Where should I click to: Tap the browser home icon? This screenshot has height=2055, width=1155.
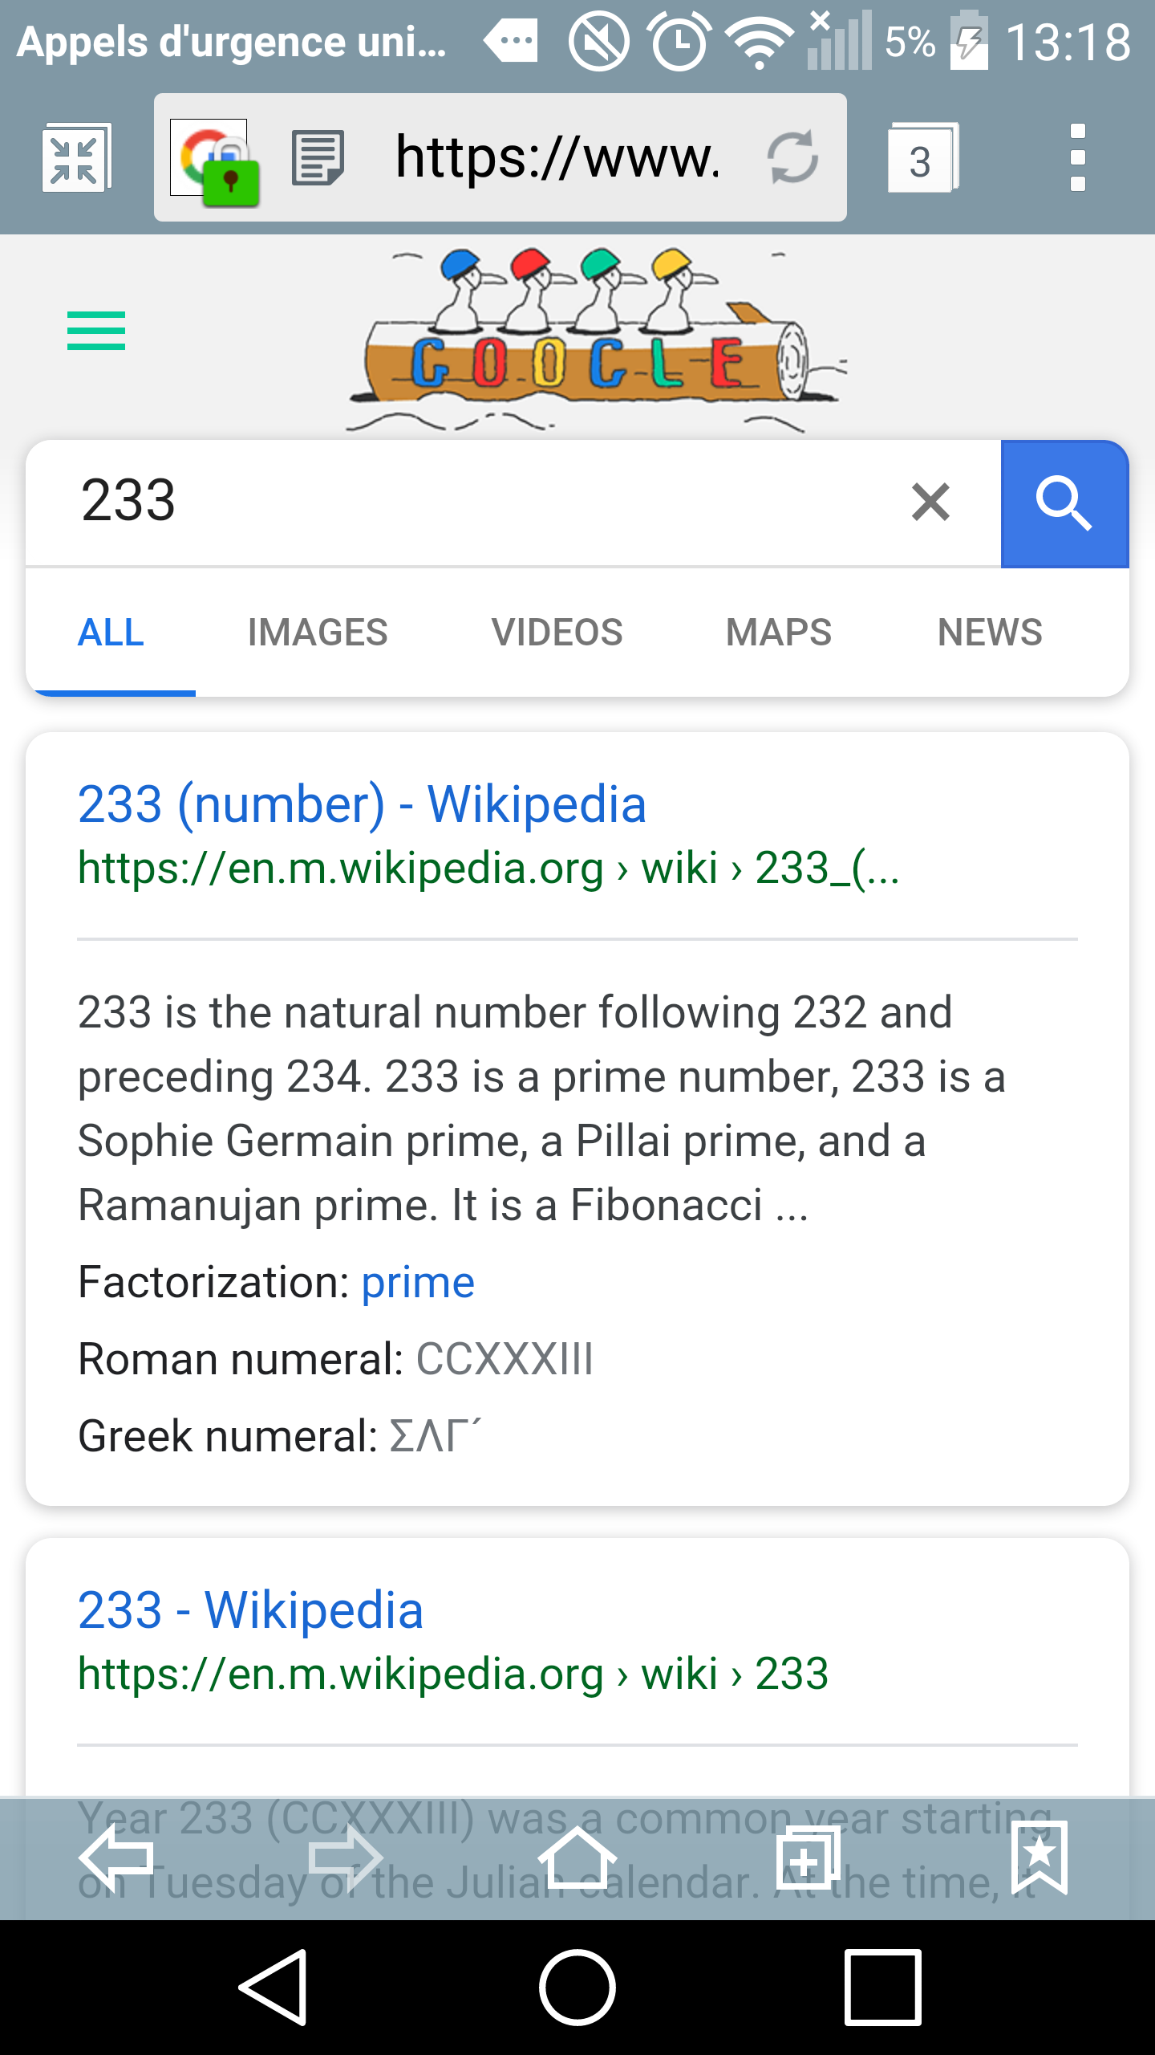tap(577, 1858)
